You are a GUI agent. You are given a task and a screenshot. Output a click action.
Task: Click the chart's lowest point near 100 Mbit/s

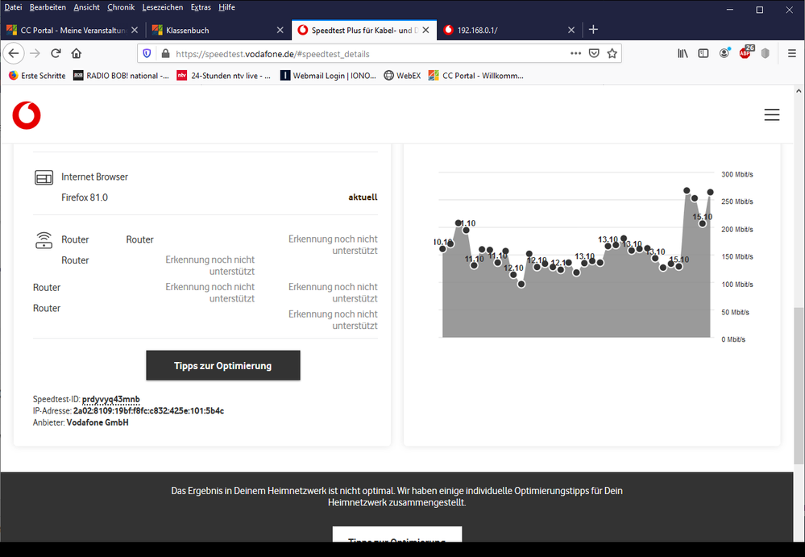pos(521,284)
